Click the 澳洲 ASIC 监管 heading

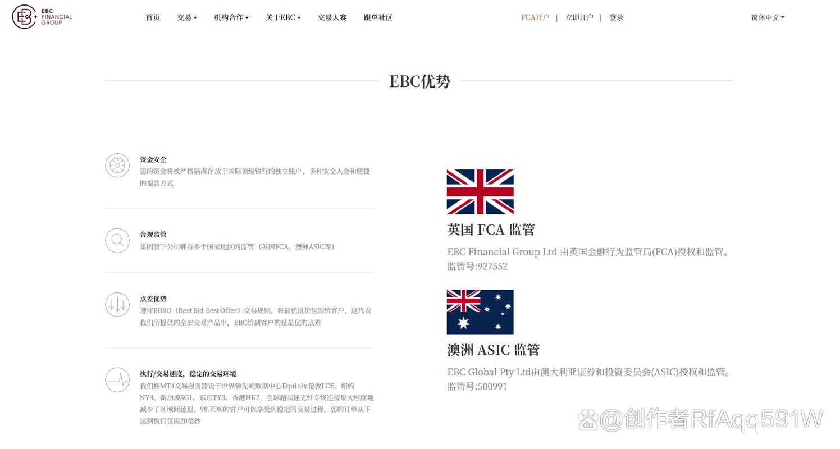(493, 349)
